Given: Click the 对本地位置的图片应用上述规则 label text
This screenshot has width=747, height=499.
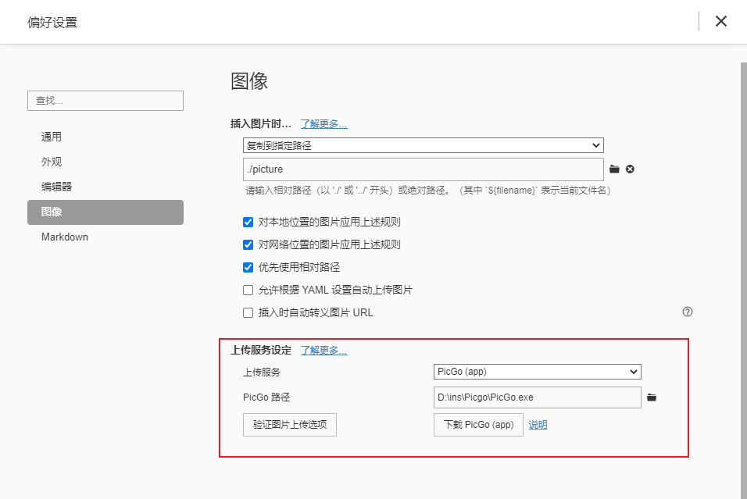Looking at the screenshot, I should (x=329, y=222).
